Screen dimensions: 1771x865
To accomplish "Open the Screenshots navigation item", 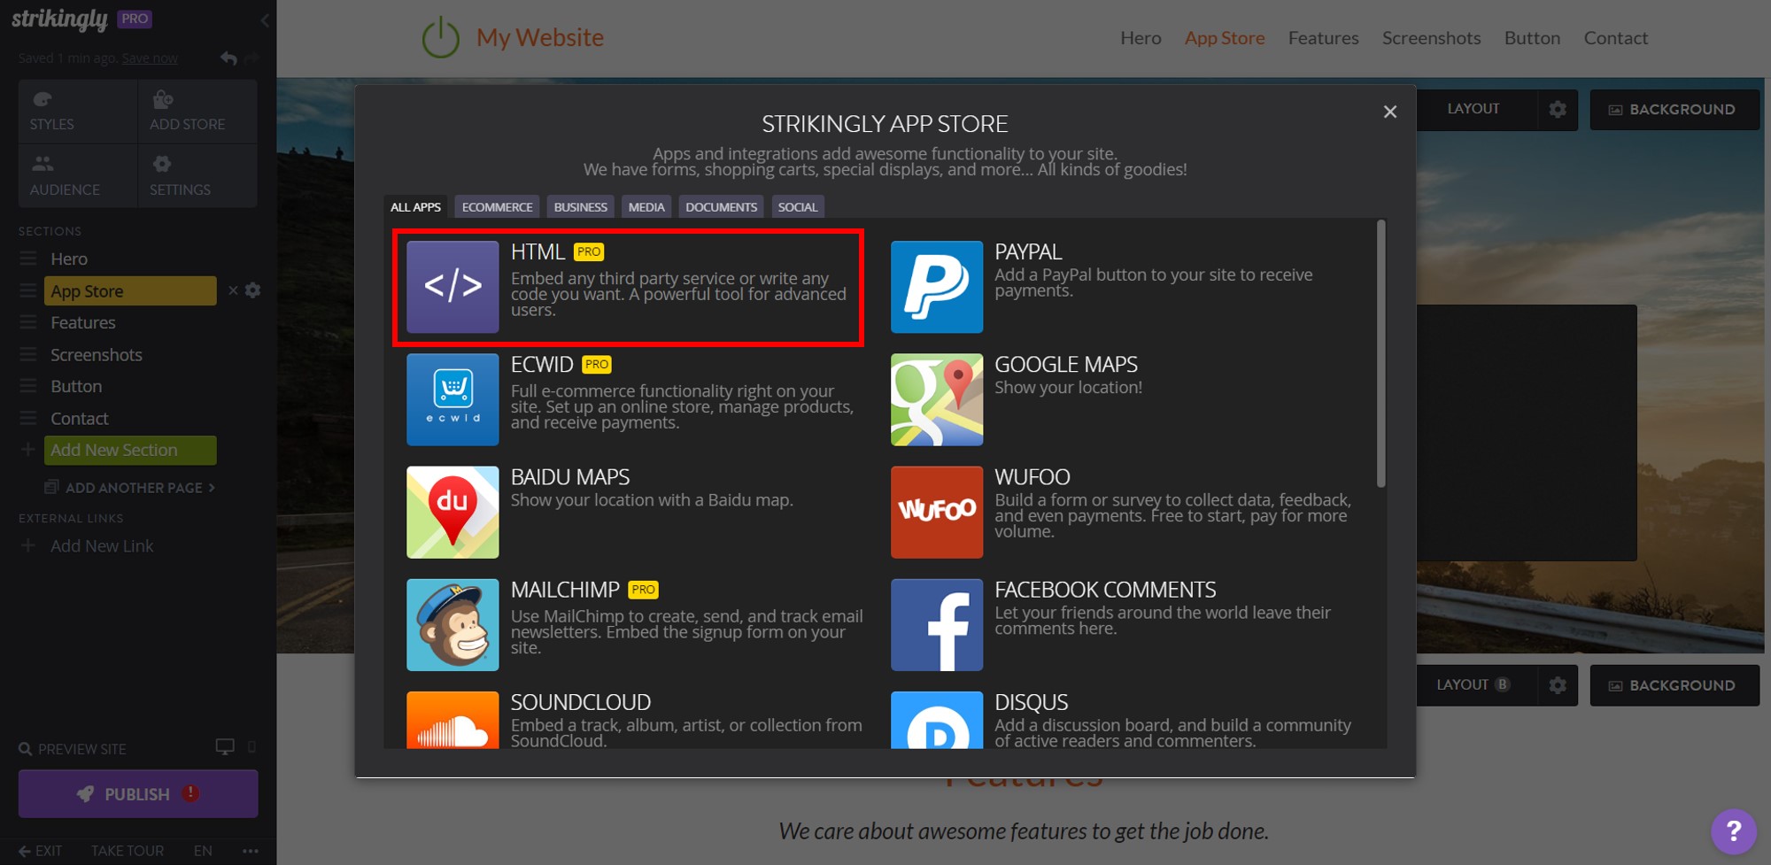I will click(1431, 37).
